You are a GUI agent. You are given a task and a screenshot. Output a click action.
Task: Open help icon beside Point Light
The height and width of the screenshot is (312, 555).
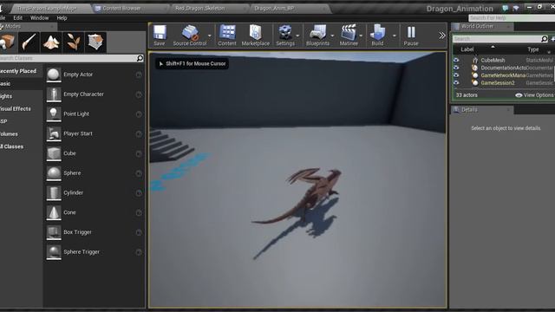click(x=139, y=114)
